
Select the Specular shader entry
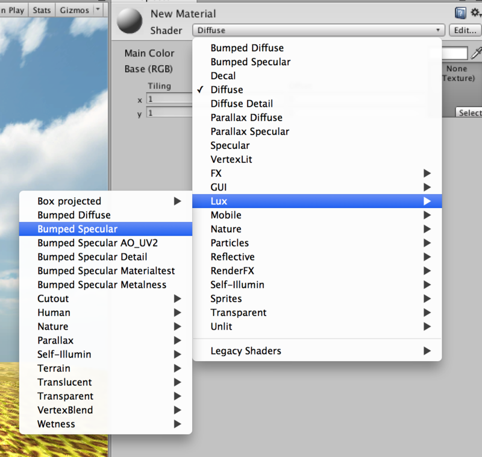point(317,145)
